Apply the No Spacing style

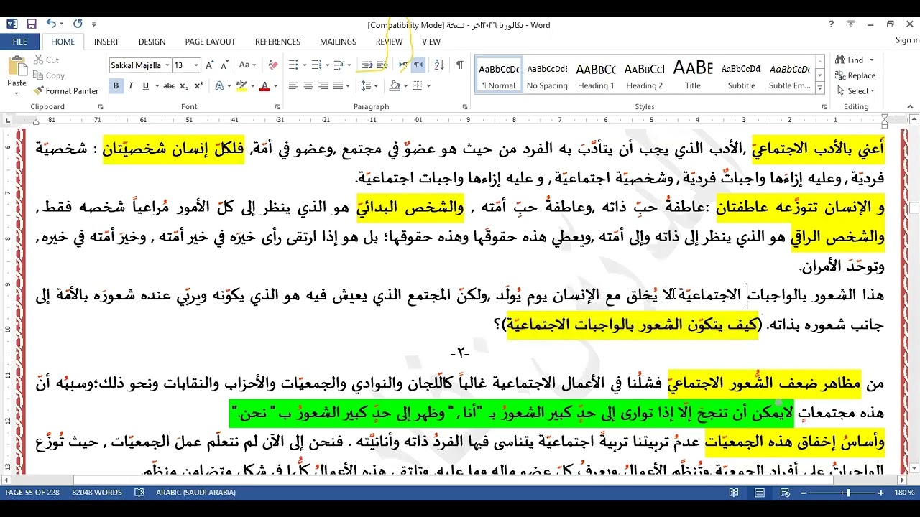(x=547, y=75)
